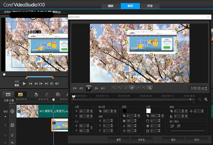Zoom in on the keyframe timeline

click(x=206, y=99)
